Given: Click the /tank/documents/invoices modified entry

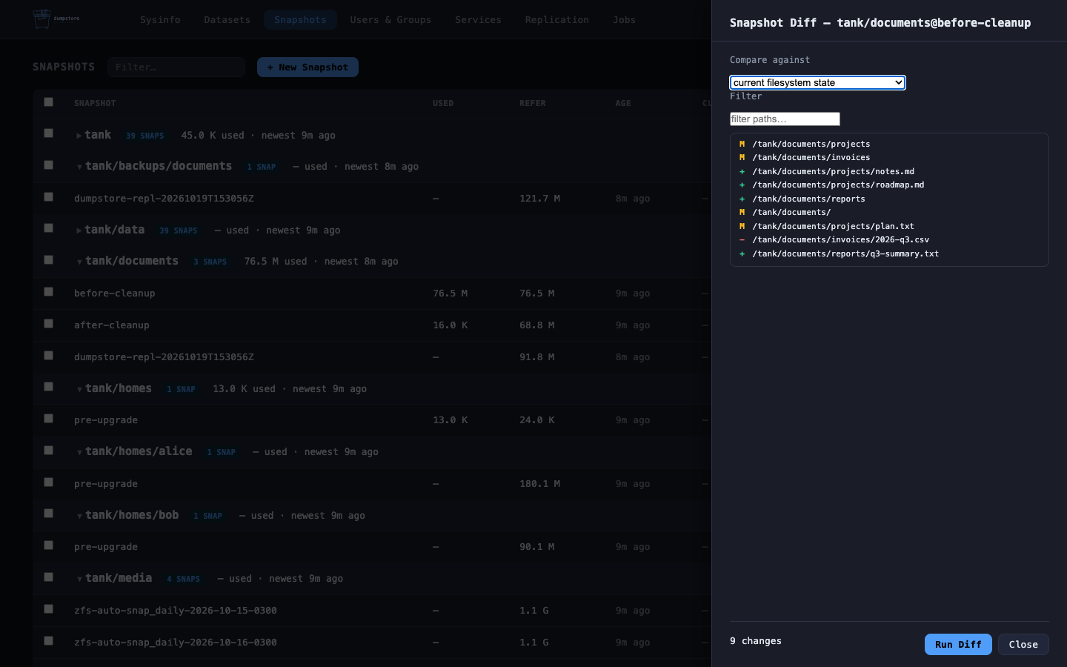Looking at the screenshot, I should click(889, 157).
